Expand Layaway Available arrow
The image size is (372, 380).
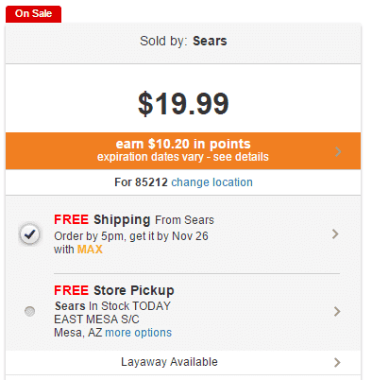click(337, 362)
